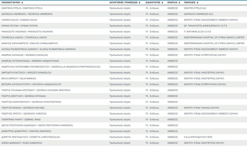Click the ΕΙΔΙΚΟΤΗΤΕΣ column header label

[x=153, y=3]
